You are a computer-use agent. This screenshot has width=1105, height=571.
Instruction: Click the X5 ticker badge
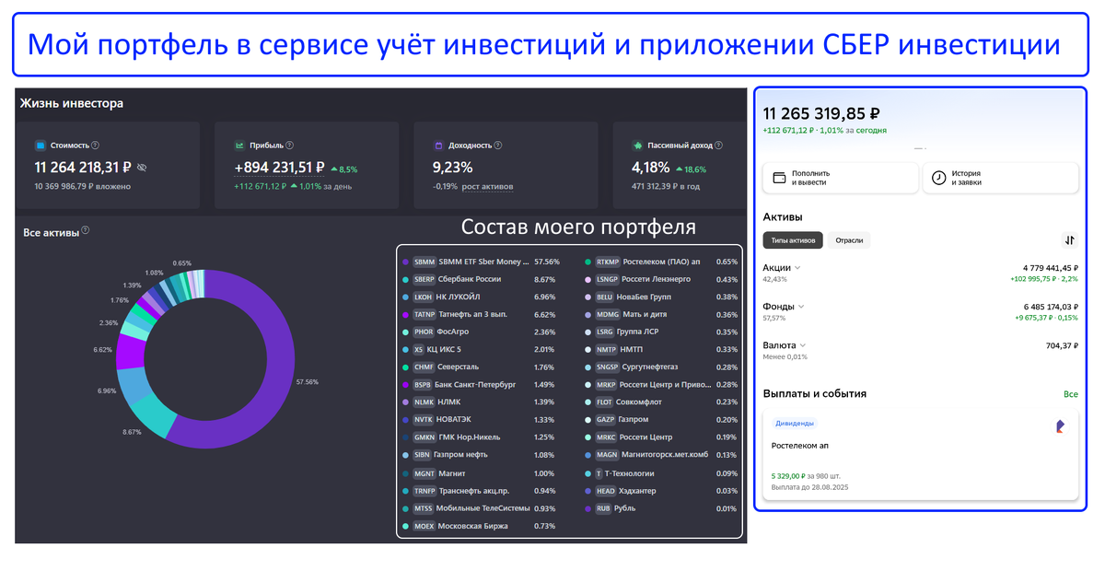(x=419, y=349)
